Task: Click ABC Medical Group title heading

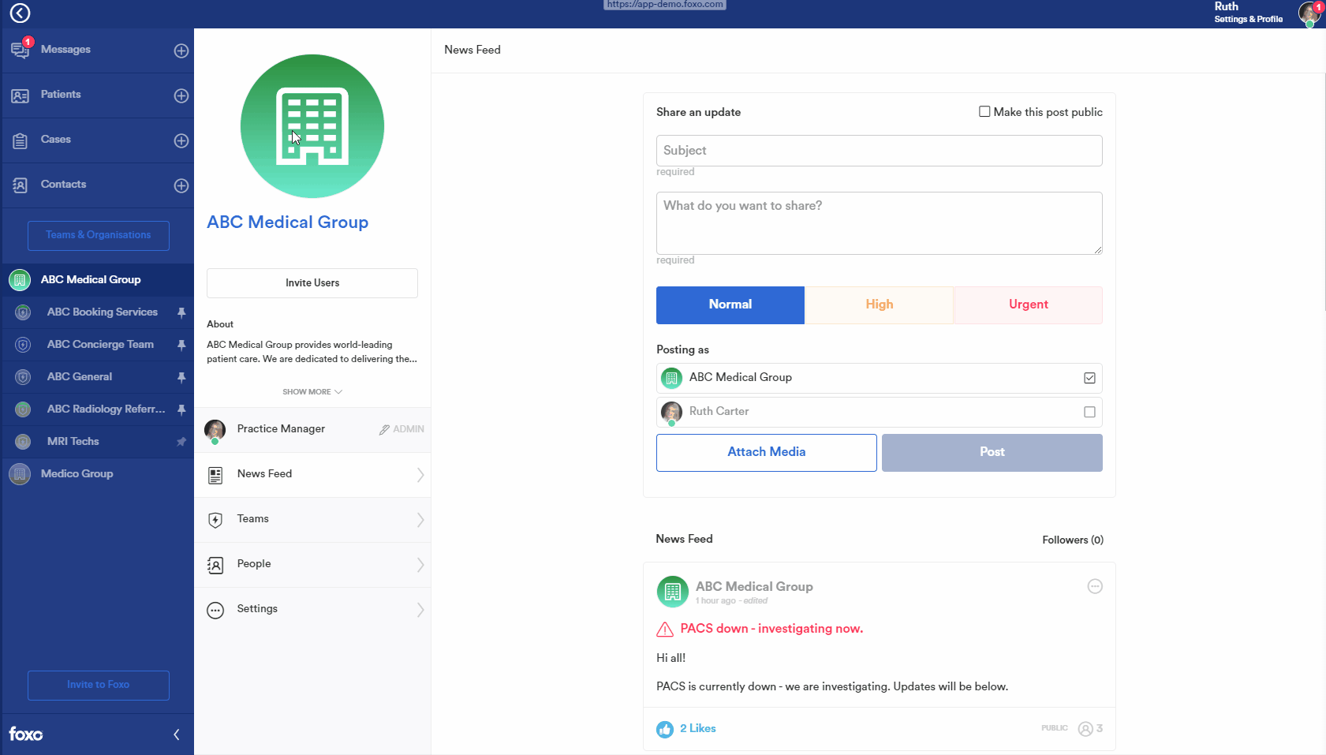Action: click(288, 222)
